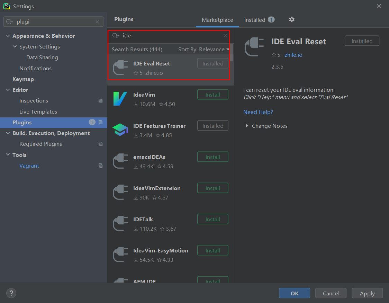
Task: Select Inspections under Editor
Action: (34, 100)
